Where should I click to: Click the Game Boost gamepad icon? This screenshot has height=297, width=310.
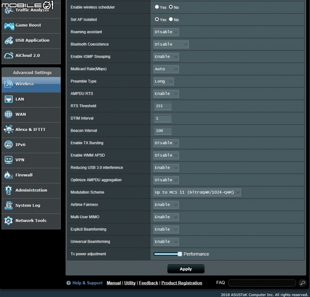[9, 26]
